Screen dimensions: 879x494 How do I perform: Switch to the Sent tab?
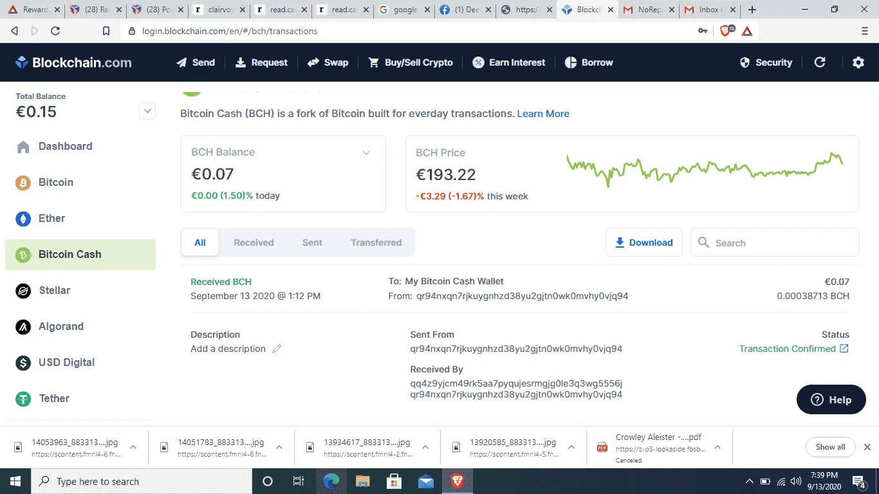click(x=312, y=242)
